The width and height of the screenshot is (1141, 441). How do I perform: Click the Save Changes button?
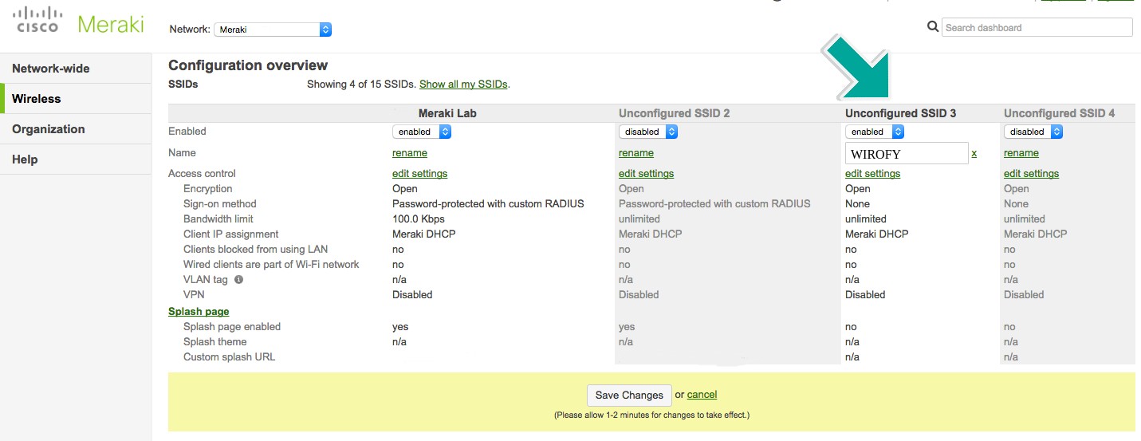click(629, 395)
